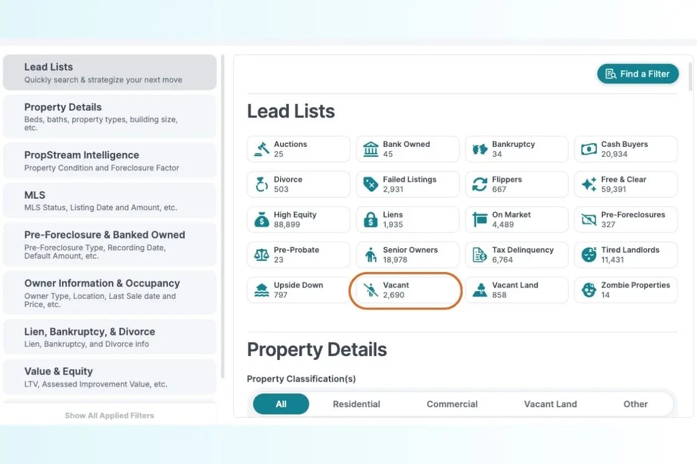Select the All property classification
The width and height of the screenshot is (697, 464).
click(281, 404)
